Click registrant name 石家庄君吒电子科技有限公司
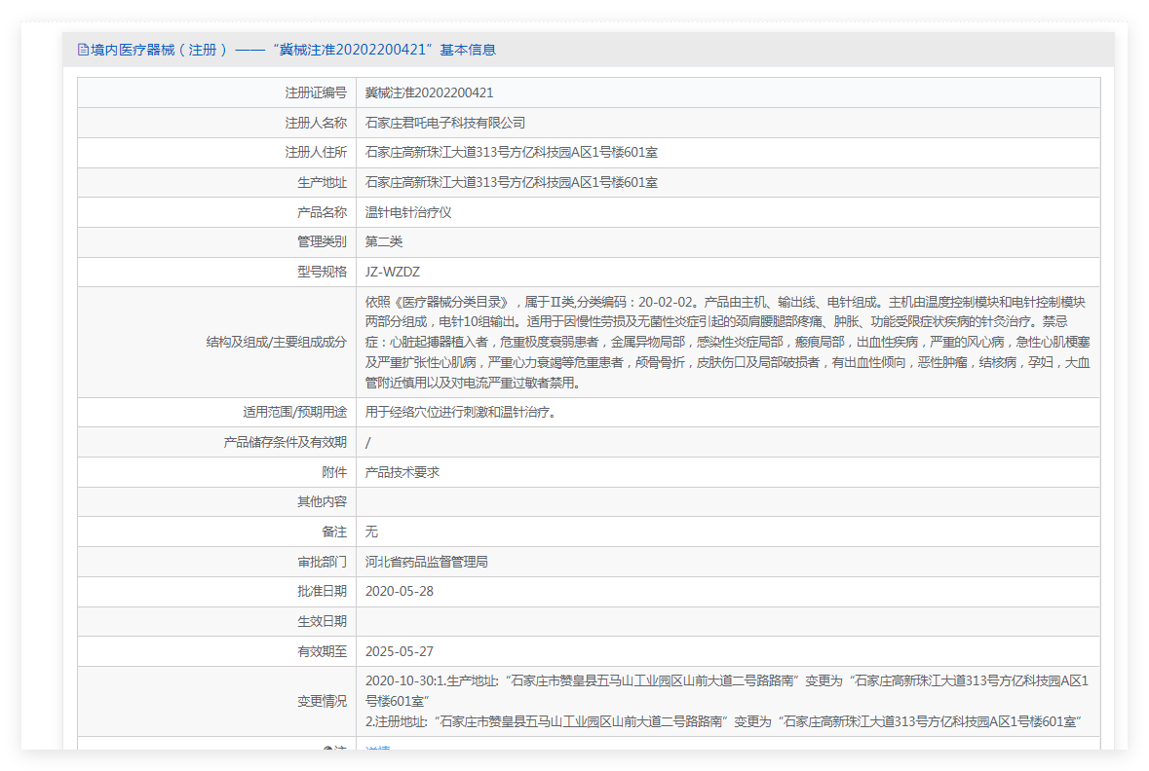This screenshot has height=771, width=1149. 445,123
